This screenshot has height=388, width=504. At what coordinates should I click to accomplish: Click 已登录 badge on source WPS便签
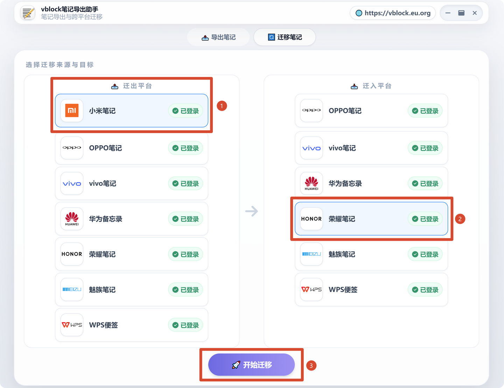coord(185,325)
